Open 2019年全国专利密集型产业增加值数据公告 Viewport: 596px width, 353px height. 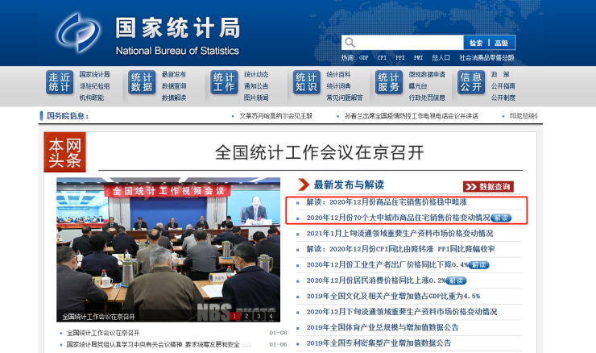click(379, 343)
